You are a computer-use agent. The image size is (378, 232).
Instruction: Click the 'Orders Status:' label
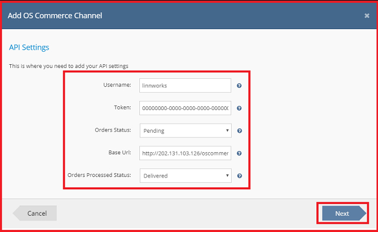coord(113,130)
